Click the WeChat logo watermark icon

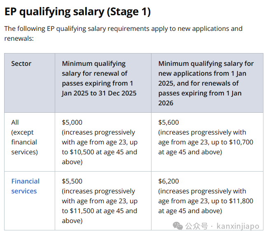click(x=178, y=226)
